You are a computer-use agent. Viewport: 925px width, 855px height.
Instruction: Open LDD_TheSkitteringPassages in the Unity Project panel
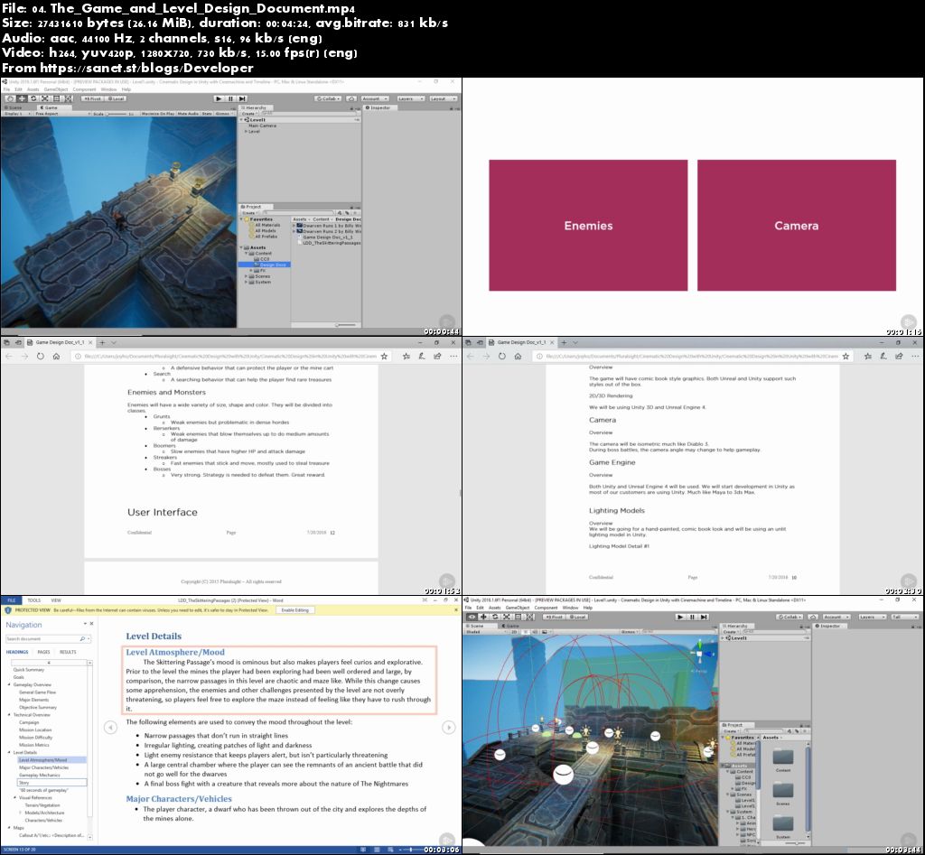click(x=332, y=243)
